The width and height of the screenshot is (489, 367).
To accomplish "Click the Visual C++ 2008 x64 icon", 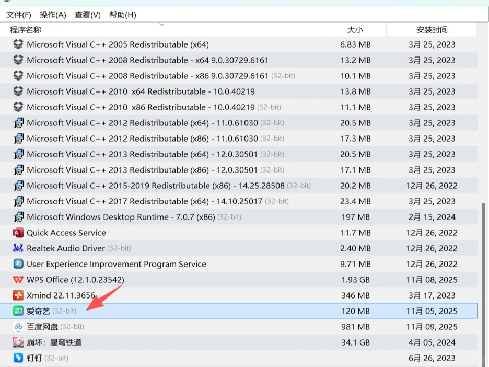I will pos(18,60).
